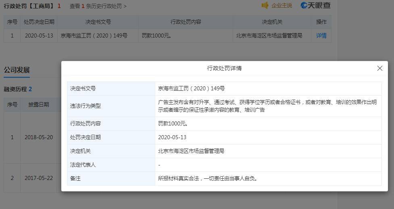394x209 pixels.
Task: Select 京海市监工罚（2020）149号 in background table
Action: tap(94, 36)
